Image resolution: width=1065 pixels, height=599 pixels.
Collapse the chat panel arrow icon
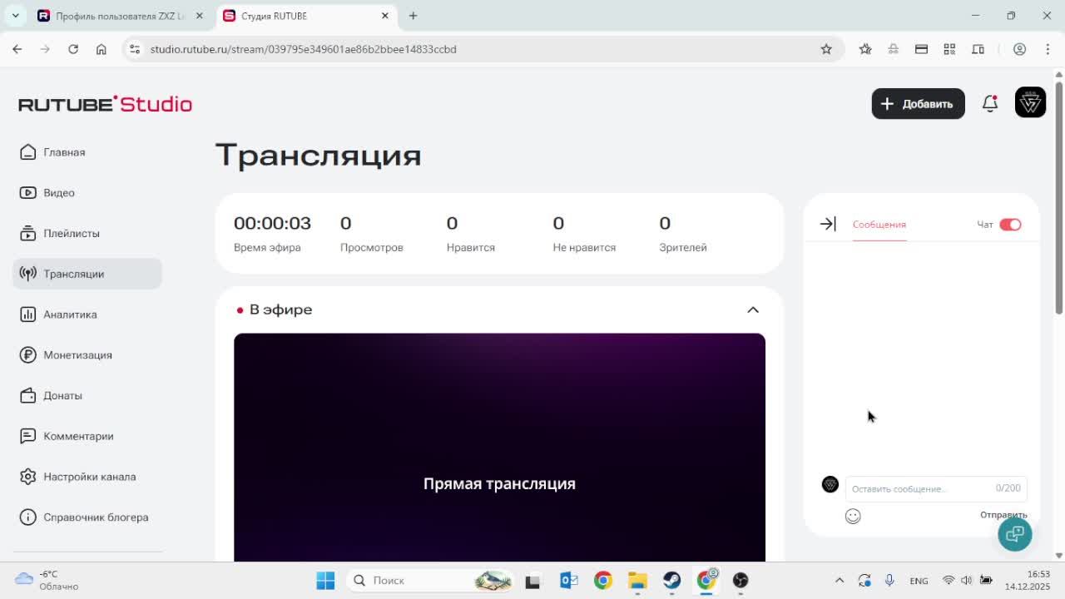pos(828,224)
